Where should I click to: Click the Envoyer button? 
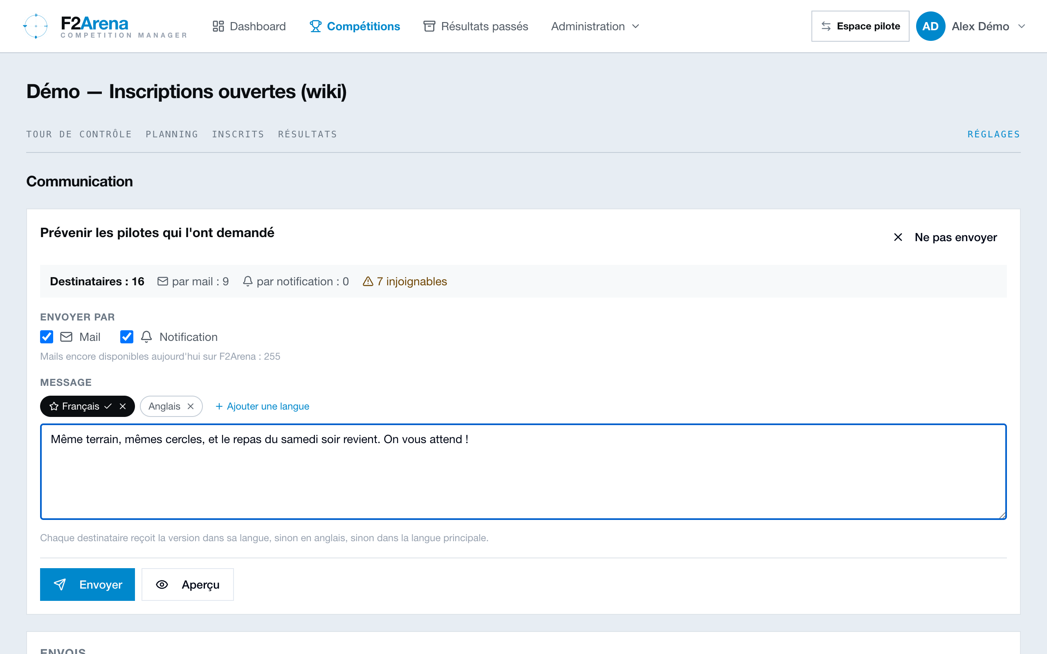88,585
